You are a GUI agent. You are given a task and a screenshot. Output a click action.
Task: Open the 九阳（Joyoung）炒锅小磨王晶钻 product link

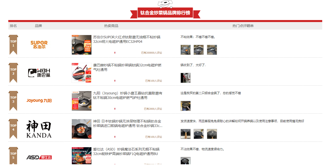point(128,95)
